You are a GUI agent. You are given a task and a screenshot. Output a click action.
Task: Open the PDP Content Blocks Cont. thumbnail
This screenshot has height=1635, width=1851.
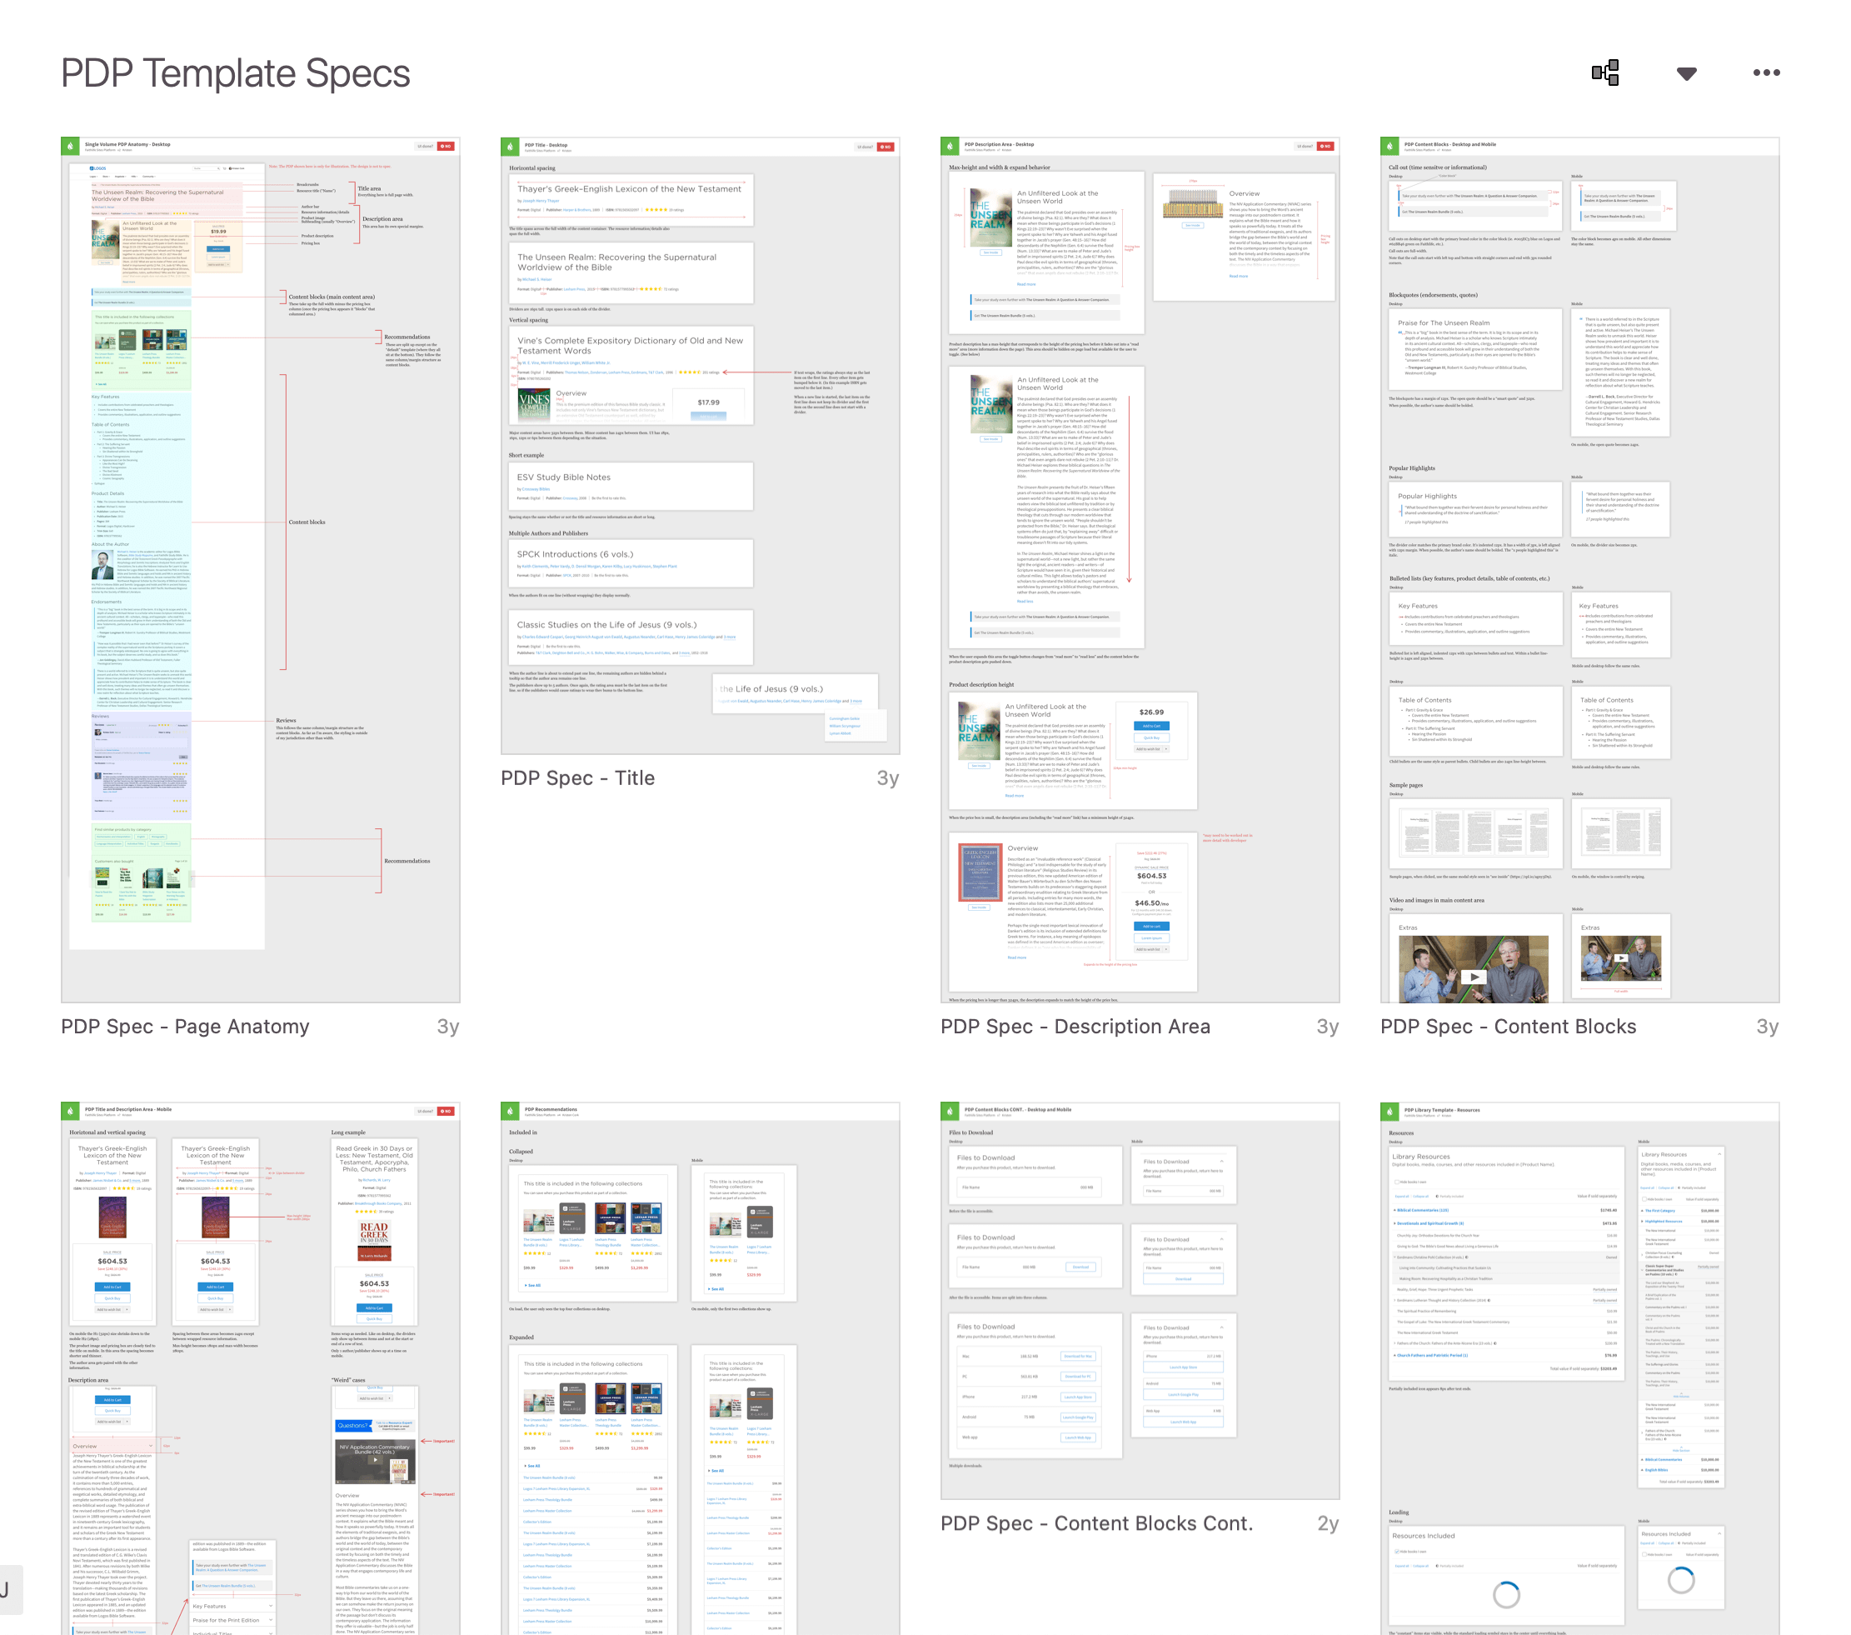pos(1140,1301)
